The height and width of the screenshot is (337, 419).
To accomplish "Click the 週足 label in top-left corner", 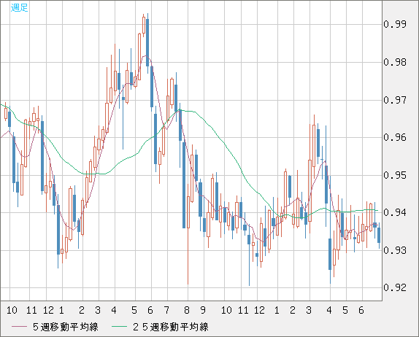I will (x=19, y=7).
